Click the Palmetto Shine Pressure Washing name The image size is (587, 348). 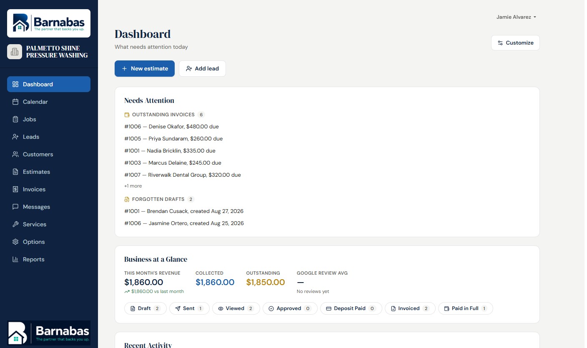57,52
